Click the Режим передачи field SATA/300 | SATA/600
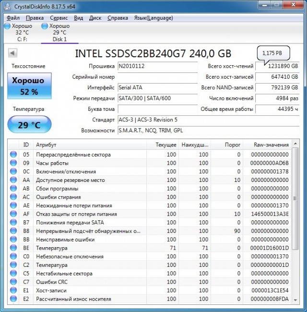Screen dimensions: 307x312 [x=157, y=98]
